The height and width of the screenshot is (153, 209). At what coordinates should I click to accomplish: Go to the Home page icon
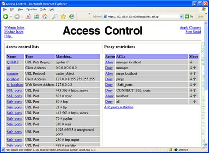[45, 17]
